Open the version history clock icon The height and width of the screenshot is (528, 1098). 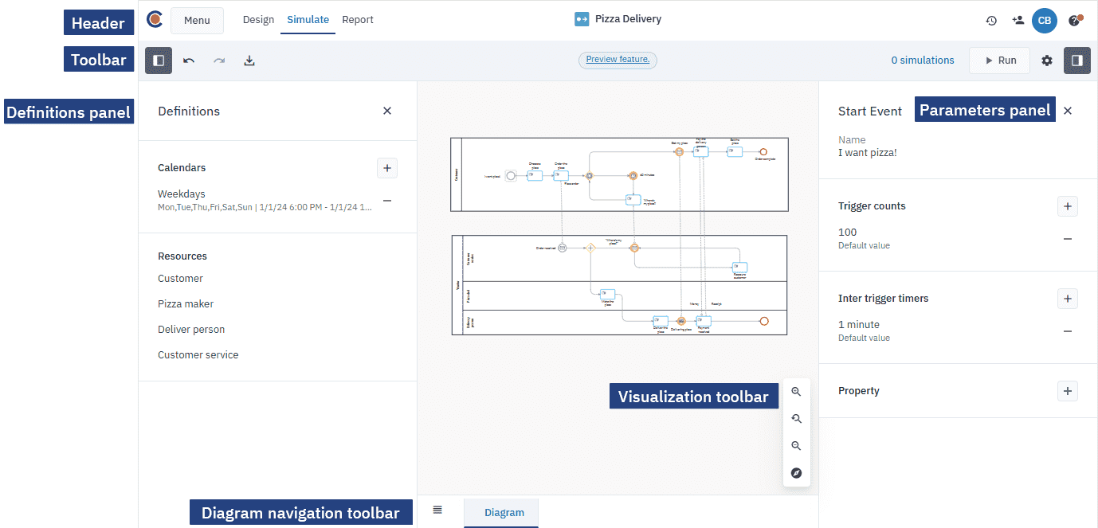[991, 21]
